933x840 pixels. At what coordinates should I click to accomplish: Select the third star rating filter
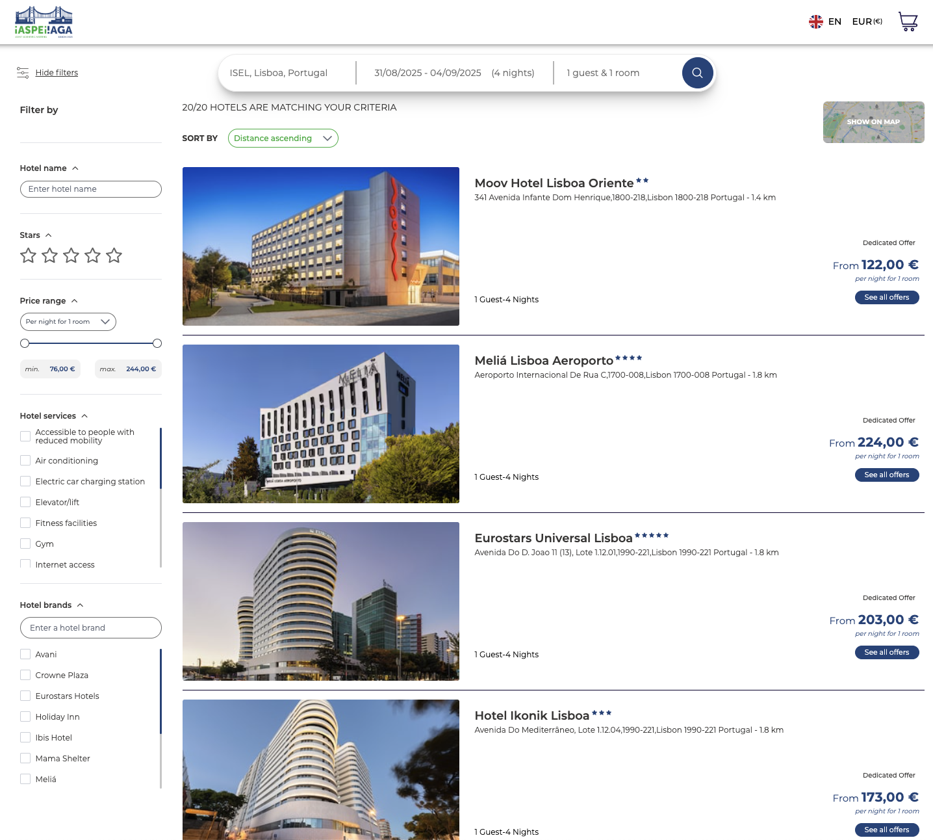[x=71, y=256]
